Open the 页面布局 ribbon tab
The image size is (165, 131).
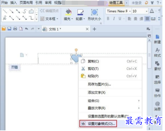[26, 3]
